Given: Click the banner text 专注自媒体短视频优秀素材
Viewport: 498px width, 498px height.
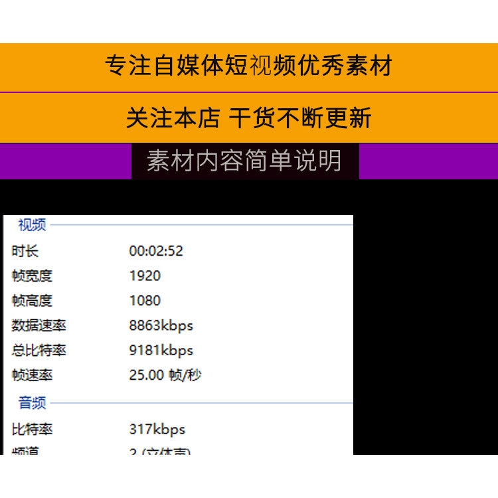Looking at the screenshot, I should [x=249, y=66].
